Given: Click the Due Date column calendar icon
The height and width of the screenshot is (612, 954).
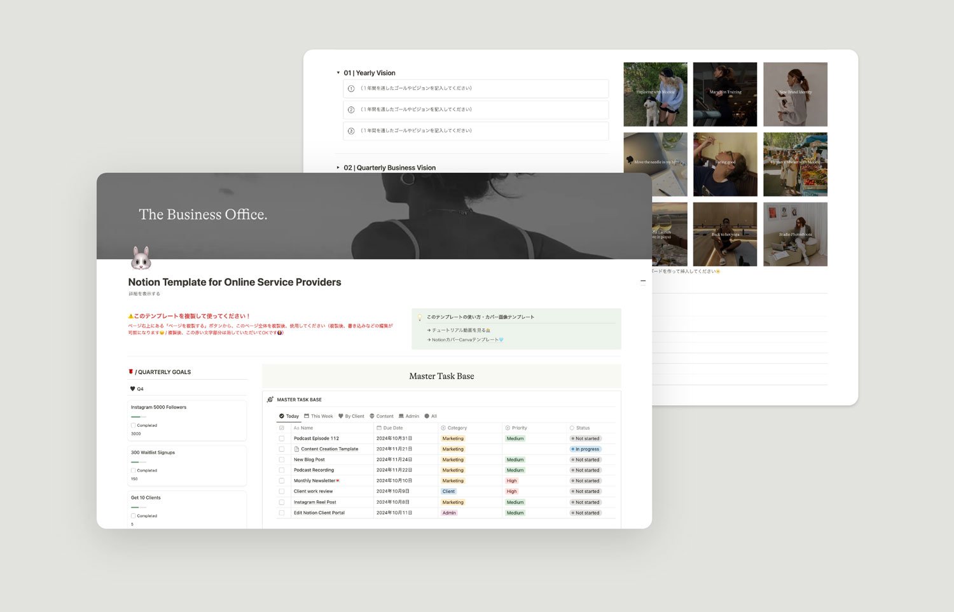Looking at the screenshot, I should (x=379, y=428).
